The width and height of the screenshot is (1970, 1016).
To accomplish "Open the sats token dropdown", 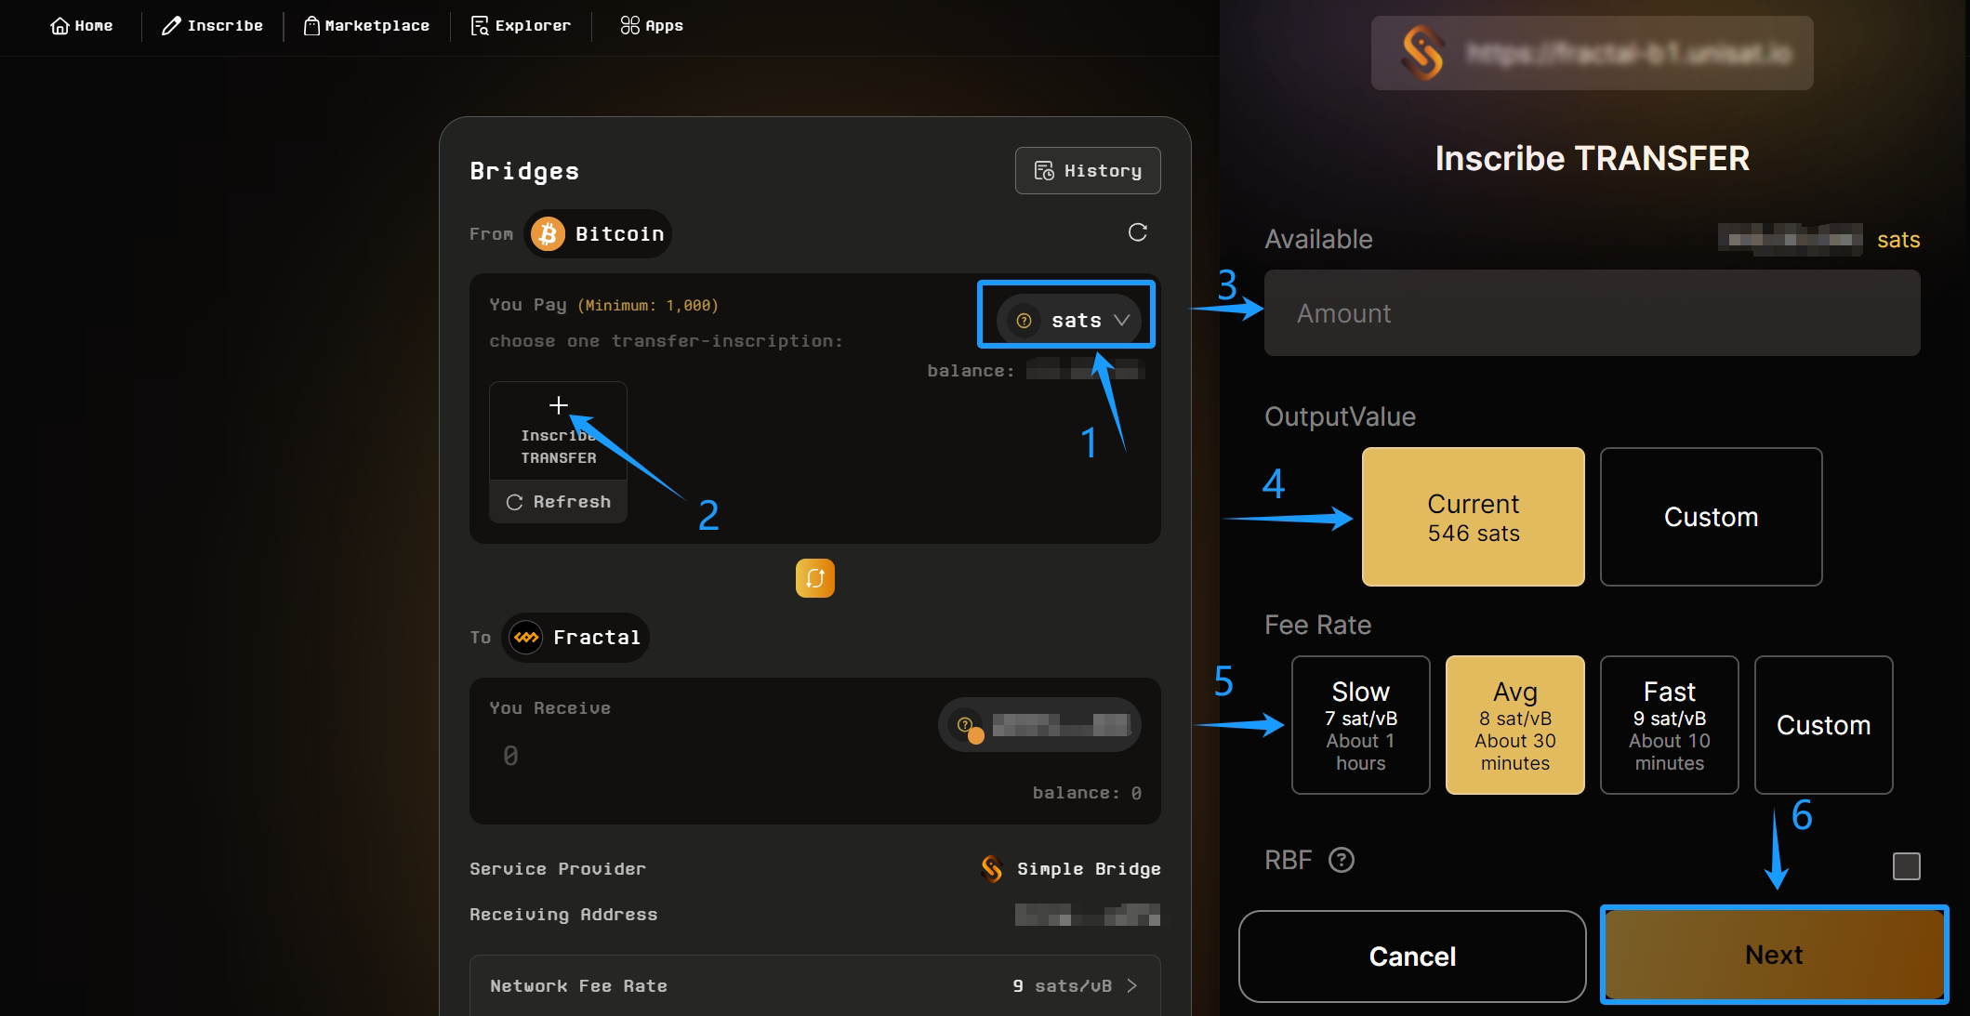I will [x=1067, y=321].
